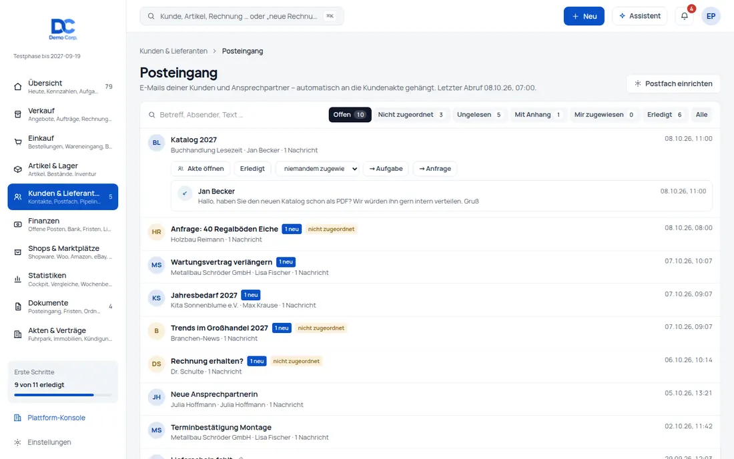Click the Akten & Verträge building icon
This screenshot has width=734, height=459.
(18, 334)
